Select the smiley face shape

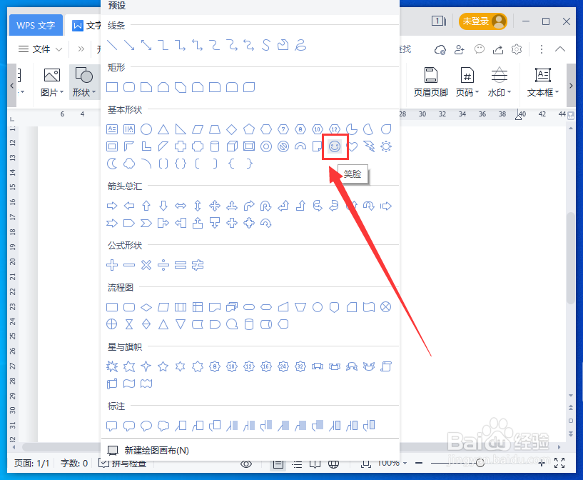(335, 146)
